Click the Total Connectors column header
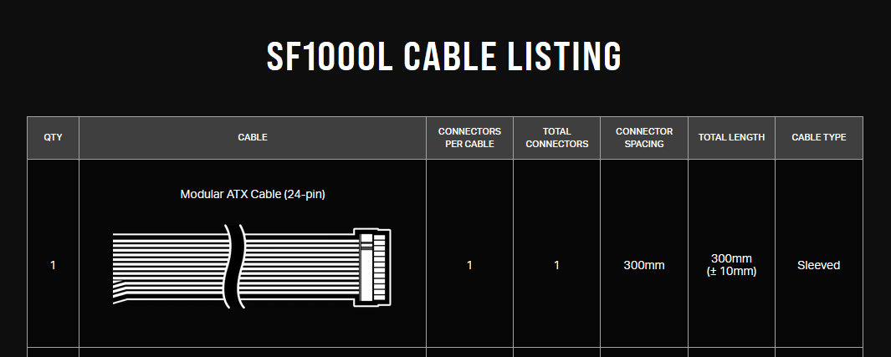Viewport: 891px width, 357px height. click(x=557, y=137)
